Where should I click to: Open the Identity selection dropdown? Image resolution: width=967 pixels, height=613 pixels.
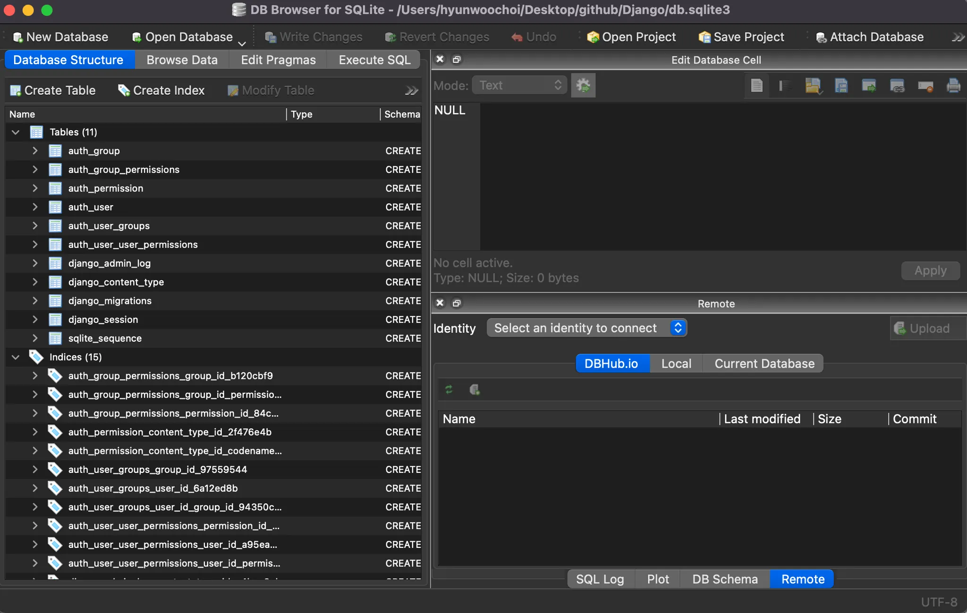click(586, 328)
